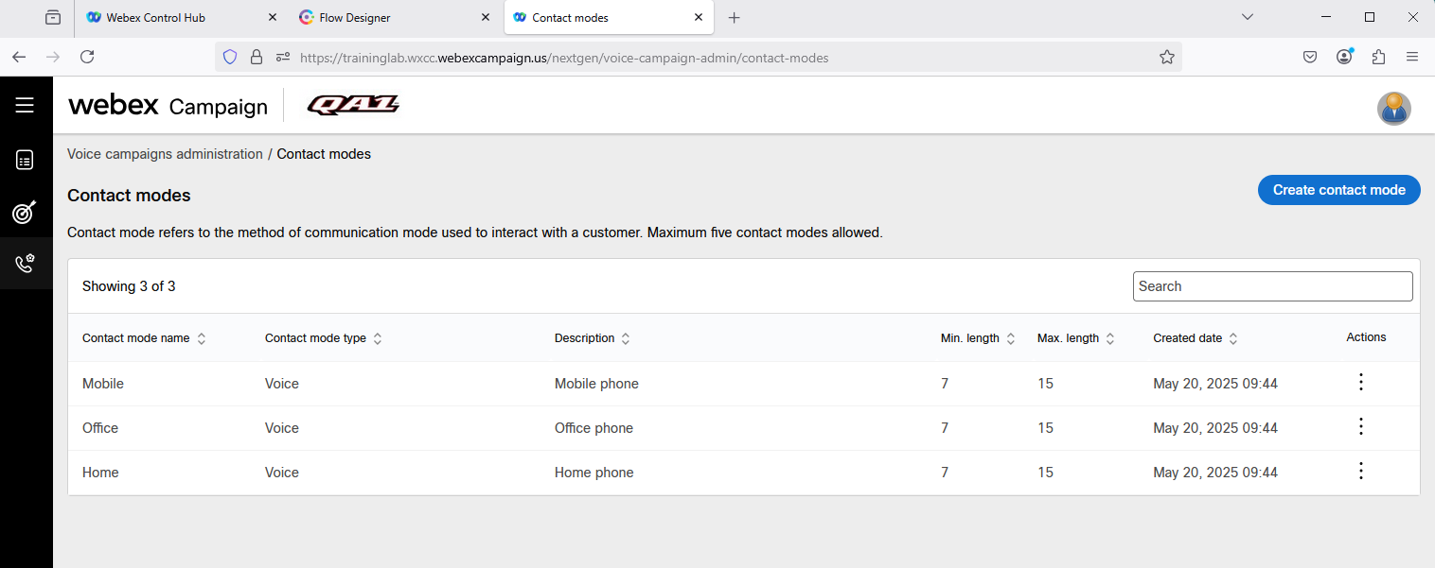This screenshot has height=568, width=1435.
Task: Sort by Contact mode type column
Action: [377, 338]
